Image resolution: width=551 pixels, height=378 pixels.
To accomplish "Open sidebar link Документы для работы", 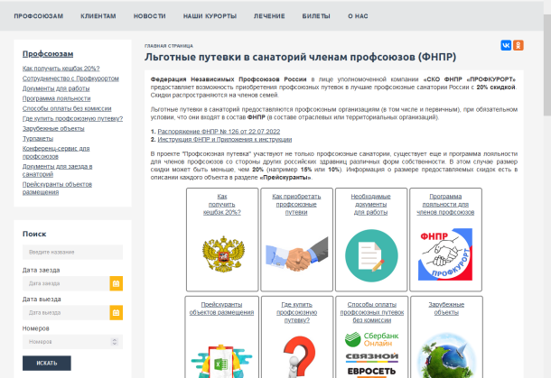I will coord(56,88).
